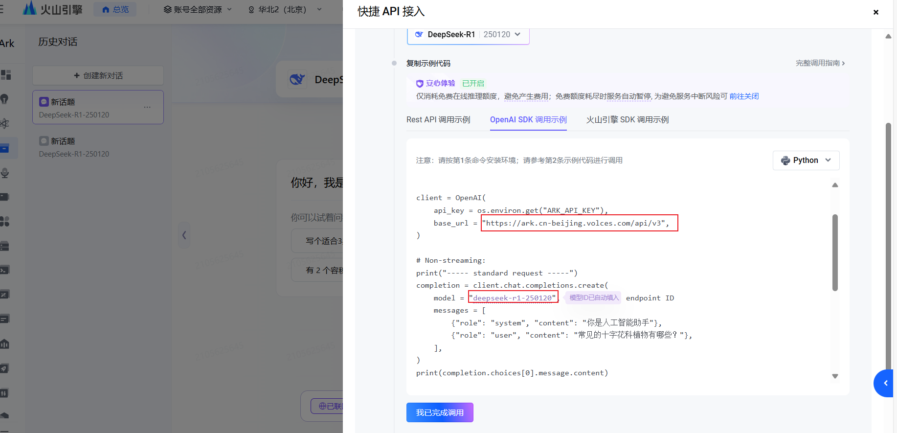Screen dimensions: 897x433
Task: Click the 前往关闭 link
Action: pyautogui.click(x=744, y=96)
